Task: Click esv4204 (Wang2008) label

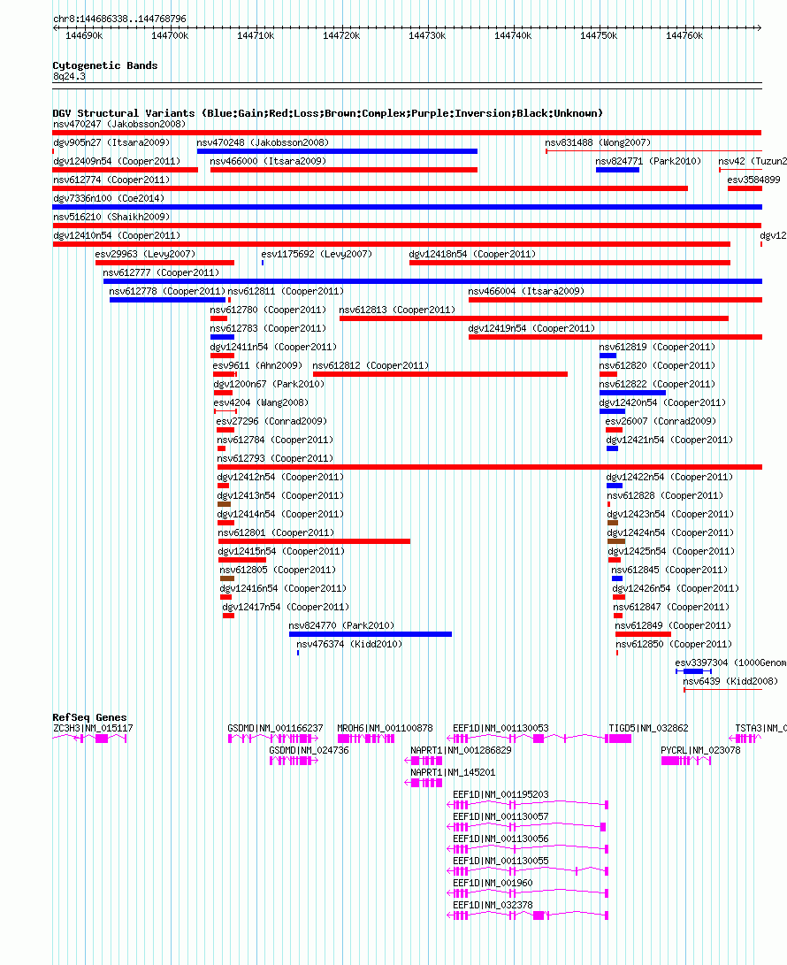Action: [261, 402]
